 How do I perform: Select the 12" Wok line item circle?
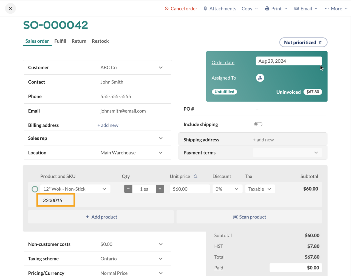[x=35, y=189]
